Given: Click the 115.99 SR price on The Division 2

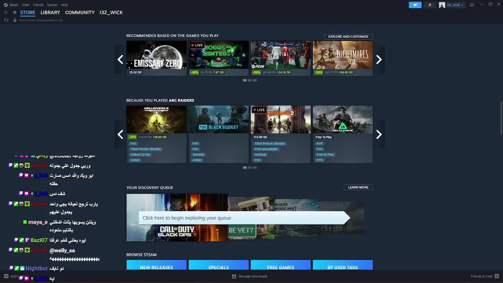Looking at the screenshot, I should coord(260,137).
